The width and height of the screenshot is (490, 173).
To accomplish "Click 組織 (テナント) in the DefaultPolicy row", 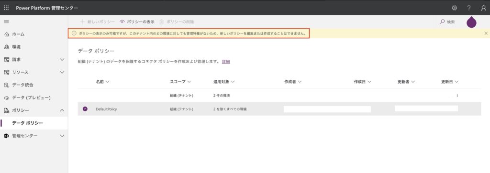I will (181, 109).
